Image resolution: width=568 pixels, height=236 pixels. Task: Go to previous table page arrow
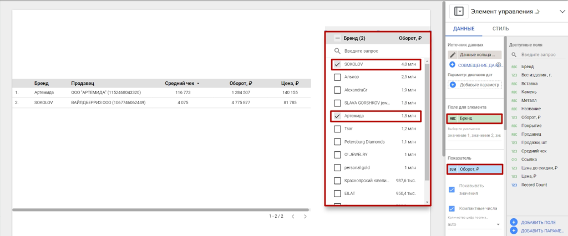tap(293, 216)
